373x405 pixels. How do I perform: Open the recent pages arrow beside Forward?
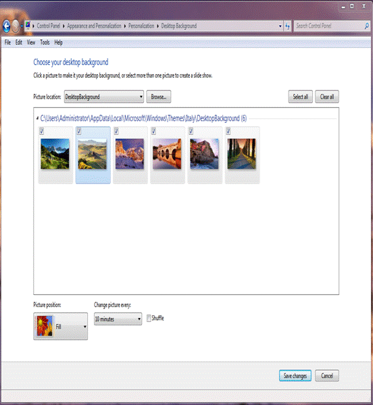click(x=22, y=26)
